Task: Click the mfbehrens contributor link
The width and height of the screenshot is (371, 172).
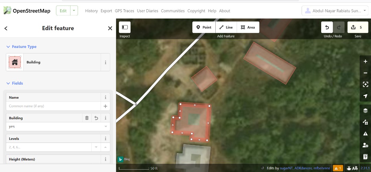Action: pyautogui.click(x=322, y=168)
